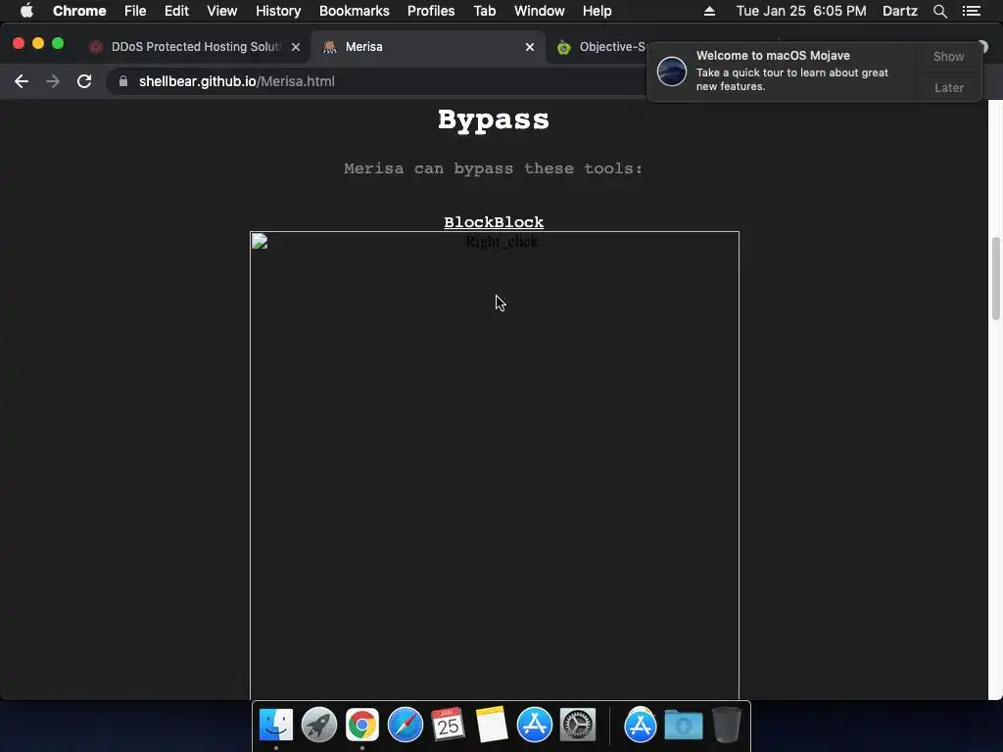This screenshot has height=752, width=1003.
Task: Go back to the previous page
Action: 22,81
